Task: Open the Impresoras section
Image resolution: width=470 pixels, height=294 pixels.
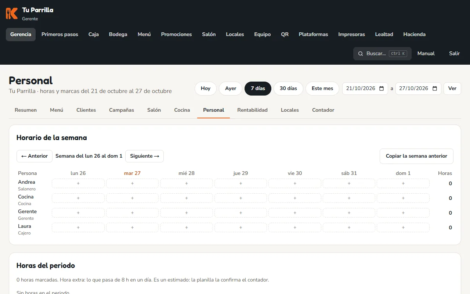Action: tap(351, 35)
